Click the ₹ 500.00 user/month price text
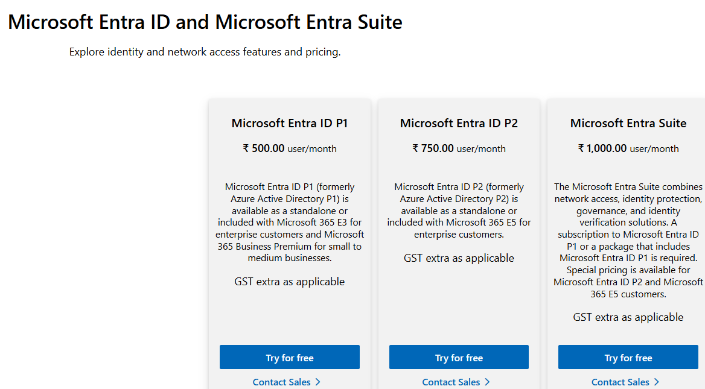Viewport: 705px width, 389px height. click(289, 148)
